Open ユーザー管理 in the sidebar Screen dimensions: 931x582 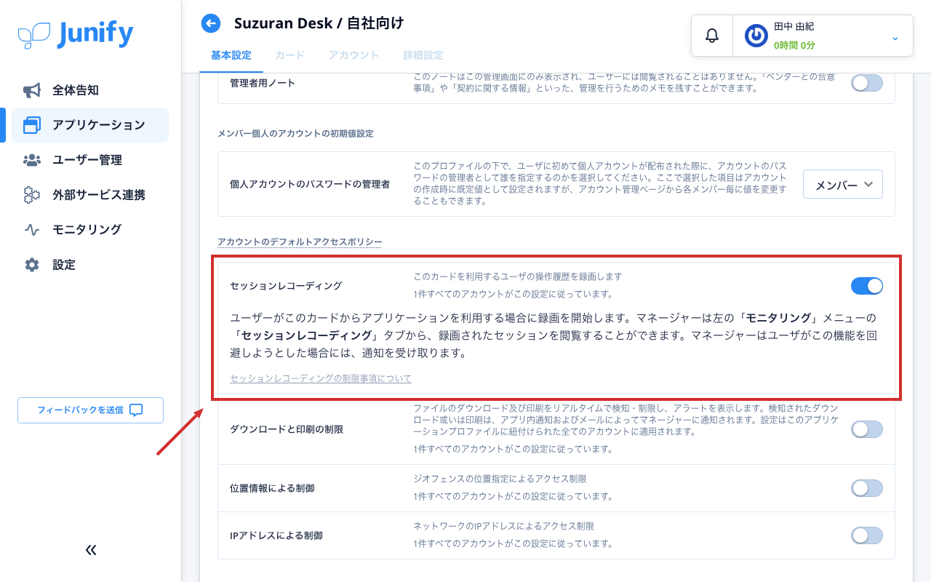pyautogui.click(x=90, y=160)
